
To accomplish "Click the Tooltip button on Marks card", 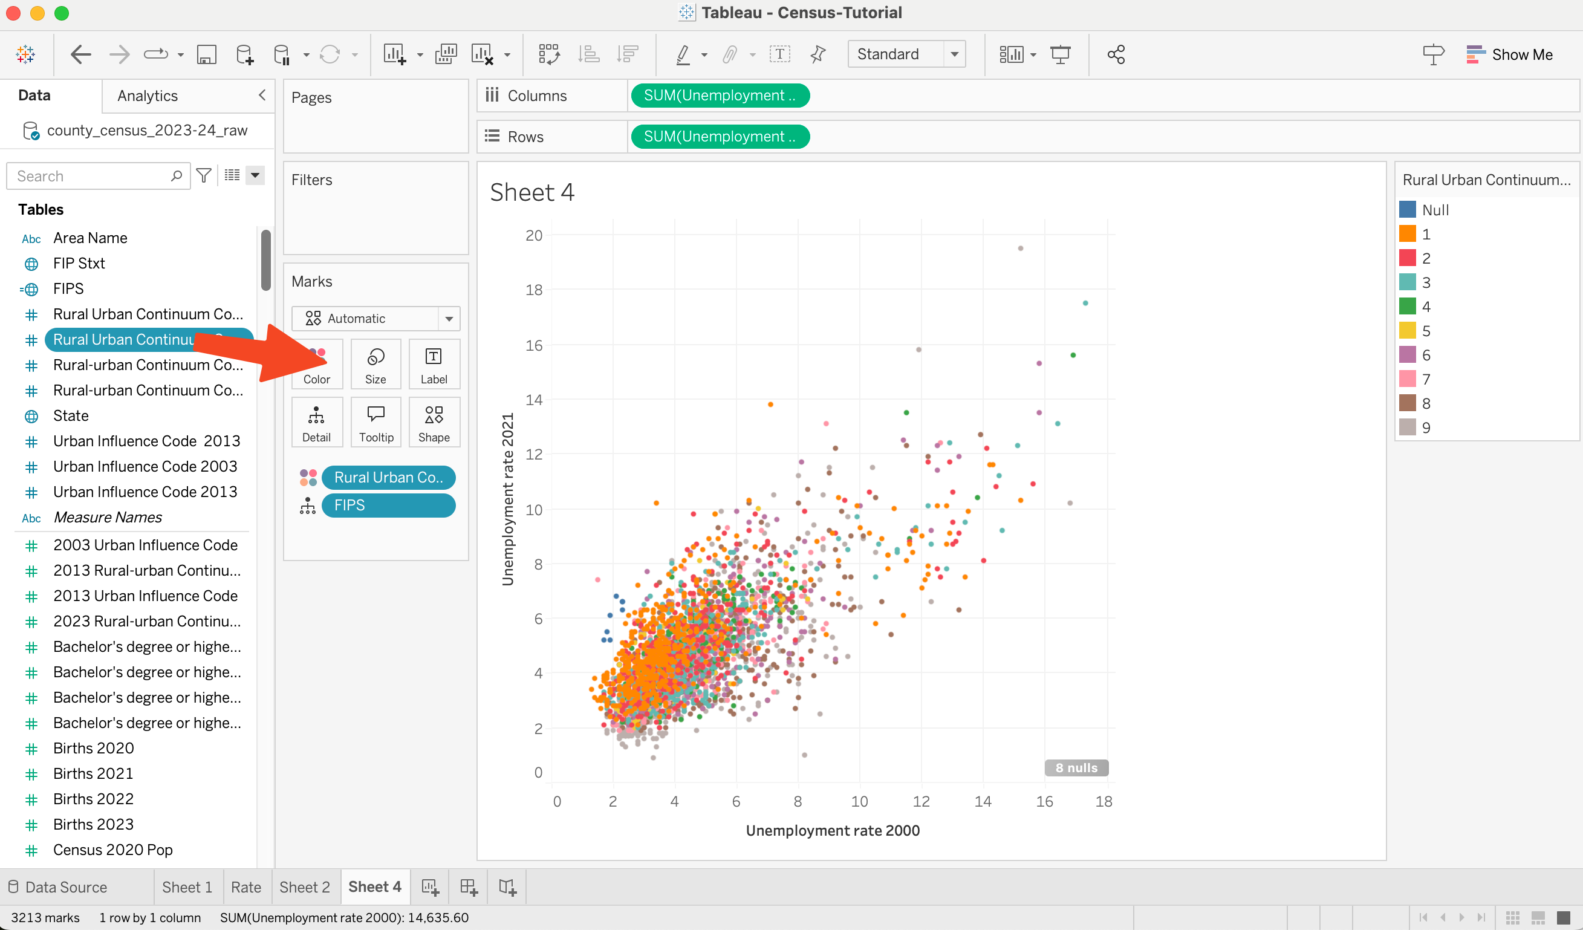I will click(375, 421).
